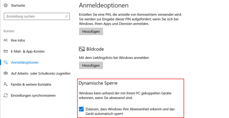The height and width of the screenshot is (118, 229).
Task: Click the Startseite gear icon
Action: click(6, 6)
